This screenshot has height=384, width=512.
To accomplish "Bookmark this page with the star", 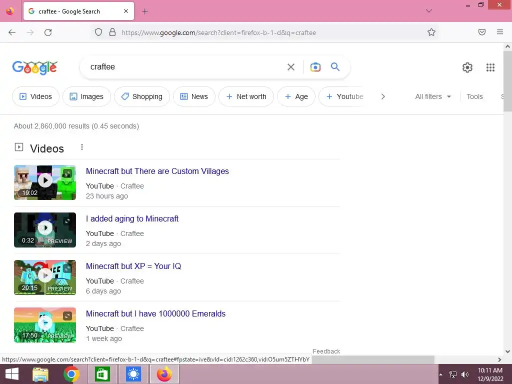I will tap(431, 32).
